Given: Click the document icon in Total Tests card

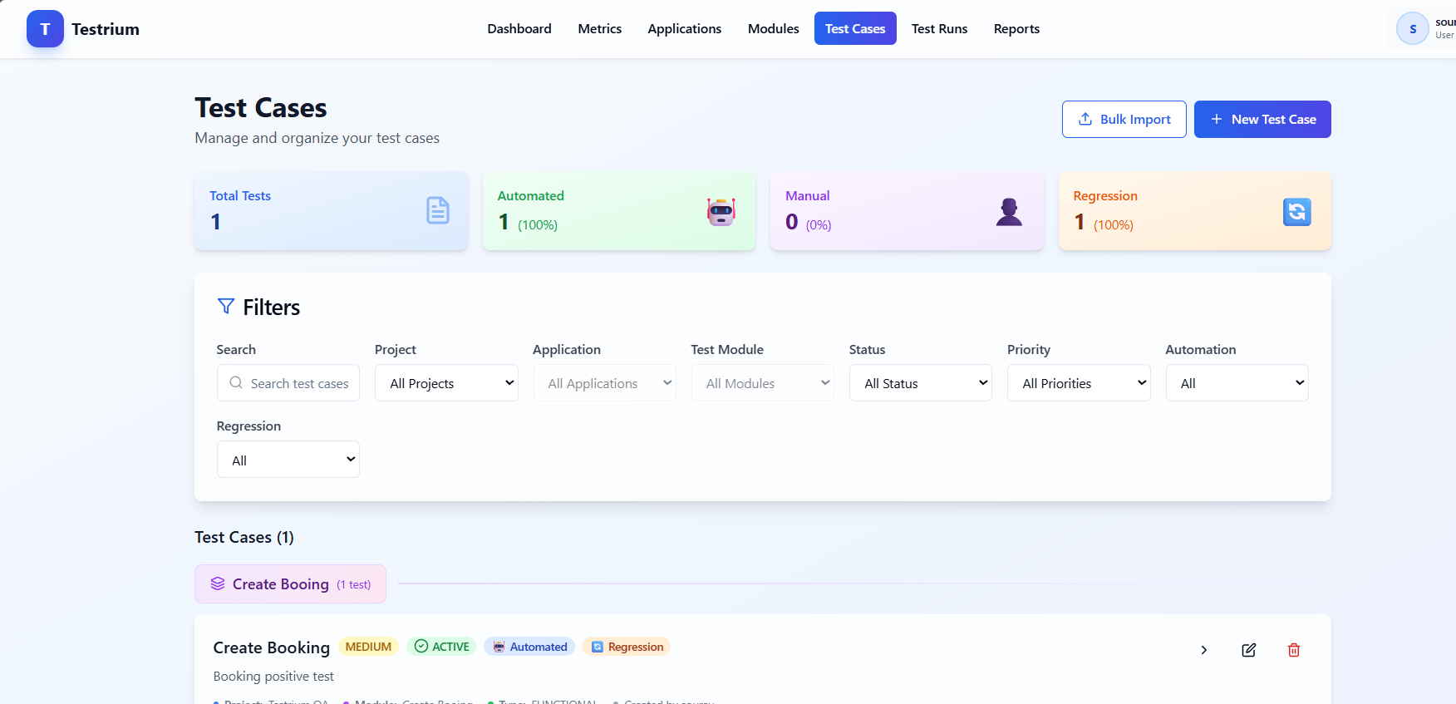Looking at the screenshot, I should pos(438,210).
